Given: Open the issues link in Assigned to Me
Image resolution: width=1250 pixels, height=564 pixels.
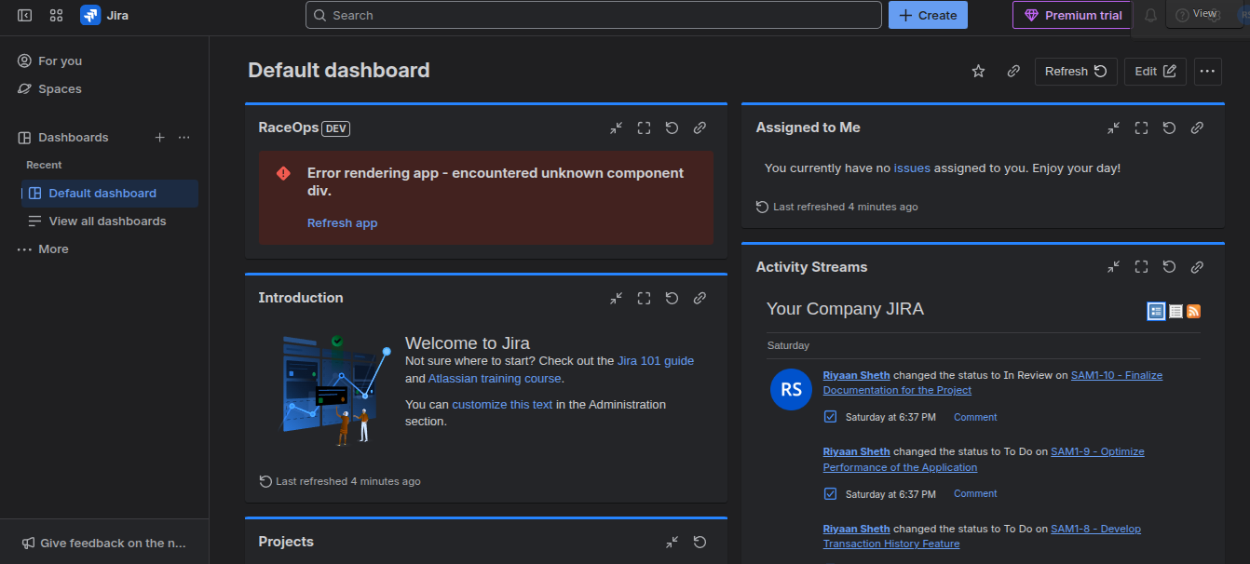Looking at the screenshot, I should click(912, 168).
